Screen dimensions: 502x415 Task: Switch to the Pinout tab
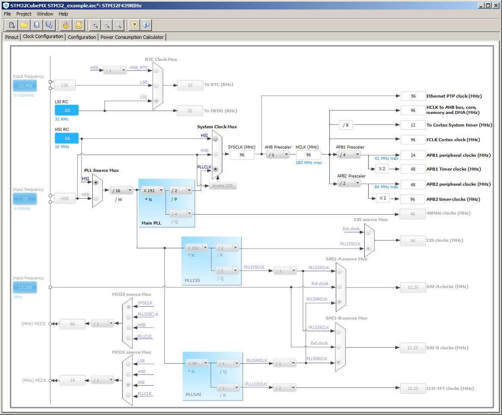coord(12,37)
